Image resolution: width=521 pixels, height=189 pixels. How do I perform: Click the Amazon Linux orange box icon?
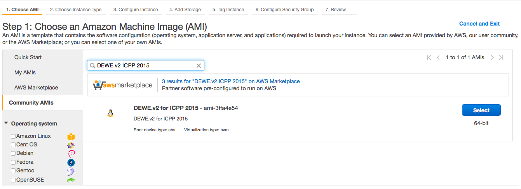pos(71,137)
